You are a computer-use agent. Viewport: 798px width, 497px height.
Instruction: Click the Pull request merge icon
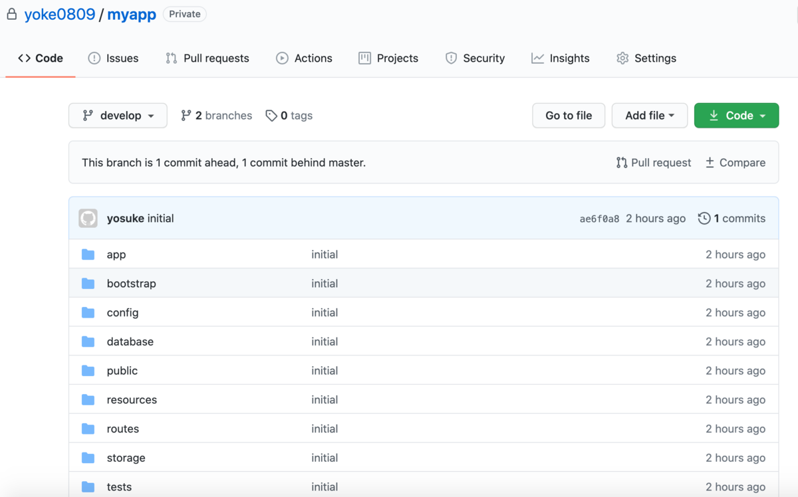click(x=622, y=163)
